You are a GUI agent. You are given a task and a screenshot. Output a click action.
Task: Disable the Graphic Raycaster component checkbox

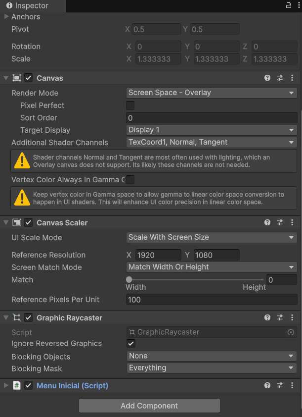28,317
